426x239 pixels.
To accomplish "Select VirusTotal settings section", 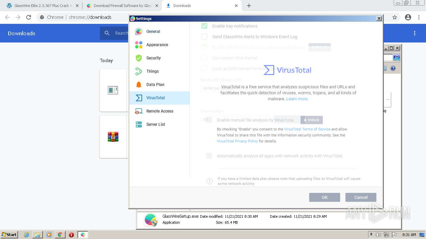I will tap(159, 98).
